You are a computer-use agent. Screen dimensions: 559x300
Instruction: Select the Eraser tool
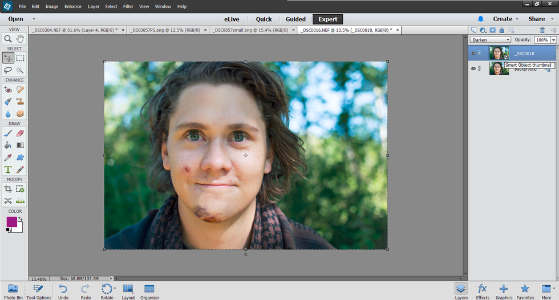pyautogui.click(x=21, y=133)
